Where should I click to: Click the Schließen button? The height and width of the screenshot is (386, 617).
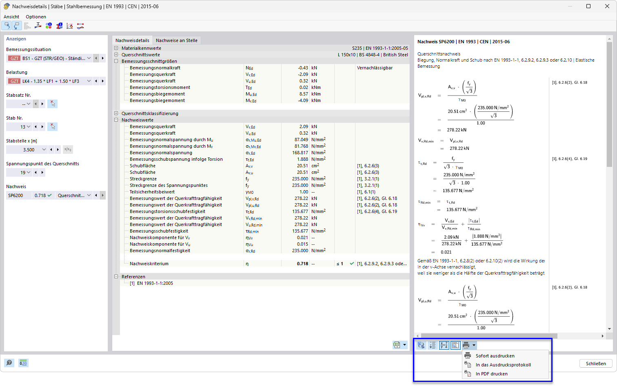[596, 364]
